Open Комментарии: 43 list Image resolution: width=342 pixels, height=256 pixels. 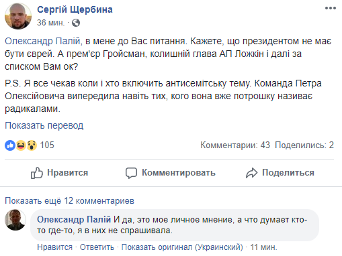(235, 145)
